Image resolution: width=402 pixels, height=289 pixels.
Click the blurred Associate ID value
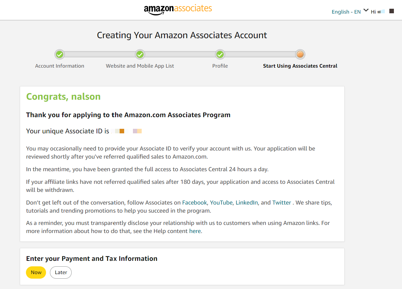coord(126,131)
